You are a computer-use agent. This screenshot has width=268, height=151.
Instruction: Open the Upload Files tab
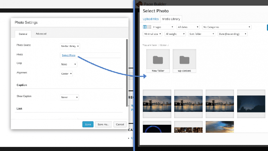tap(151, 19)
